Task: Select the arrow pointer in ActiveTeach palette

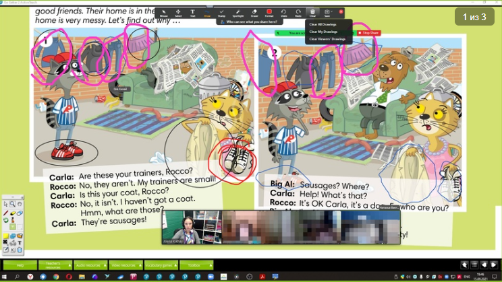Action: (x=5, y=204)
